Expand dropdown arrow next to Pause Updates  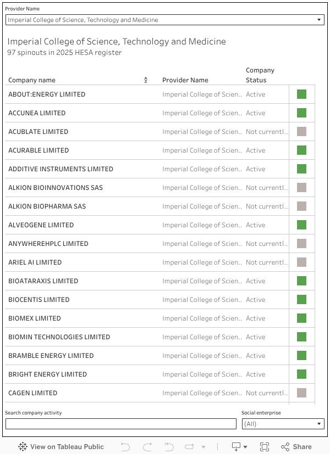click(x=204, y=447)
